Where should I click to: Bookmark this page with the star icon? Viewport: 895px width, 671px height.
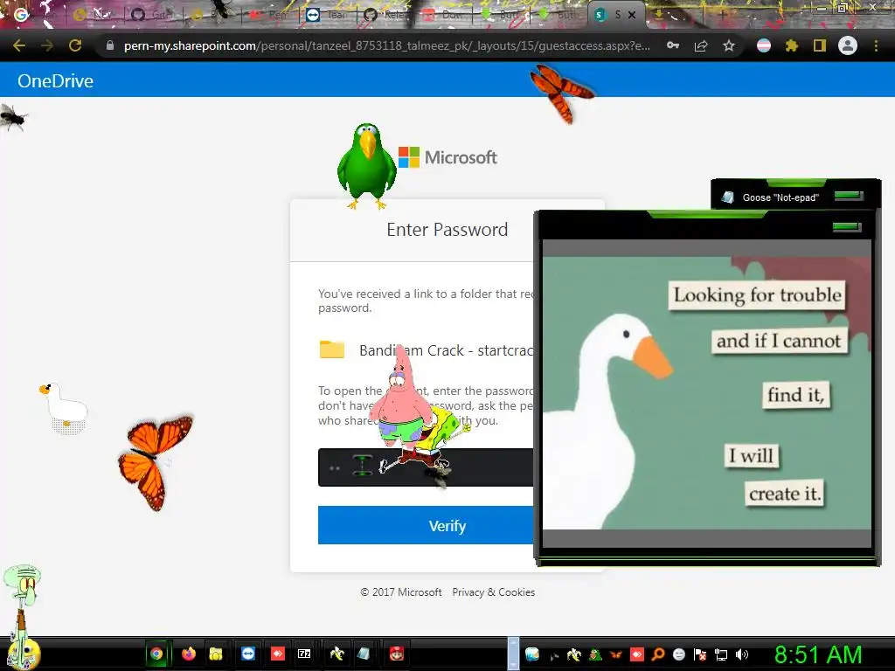729,45
